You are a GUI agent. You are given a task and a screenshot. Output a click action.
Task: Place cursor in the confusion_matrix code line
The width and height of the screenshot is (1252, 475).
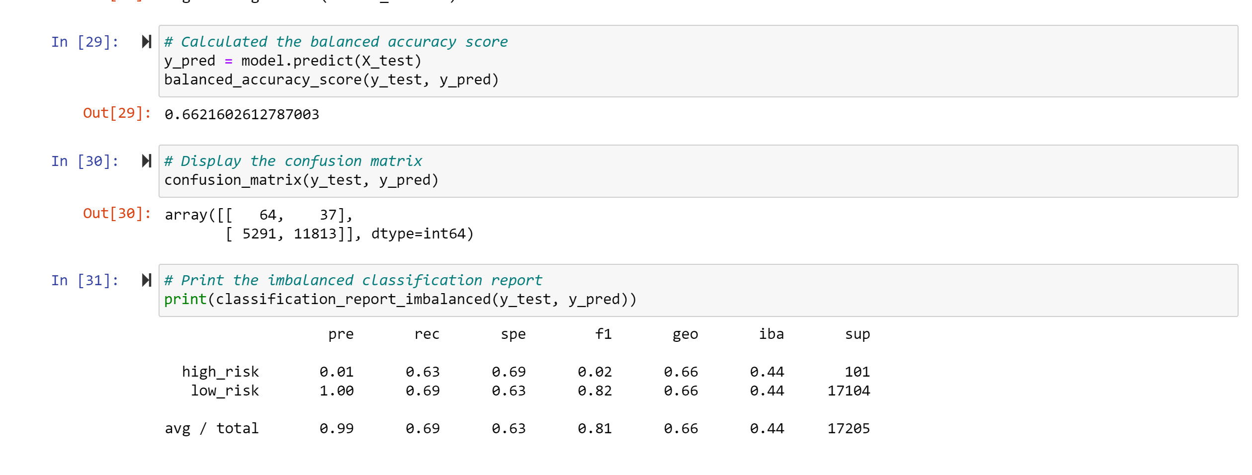point(301,179)
